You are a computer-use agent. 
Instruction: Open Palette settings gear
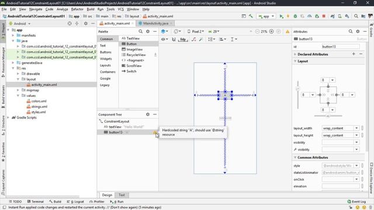(x=148, y=32)
